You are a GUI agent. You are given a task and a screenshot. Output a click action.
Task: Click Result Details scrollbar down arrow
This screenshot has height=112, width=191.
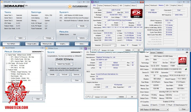click(41, 90)
